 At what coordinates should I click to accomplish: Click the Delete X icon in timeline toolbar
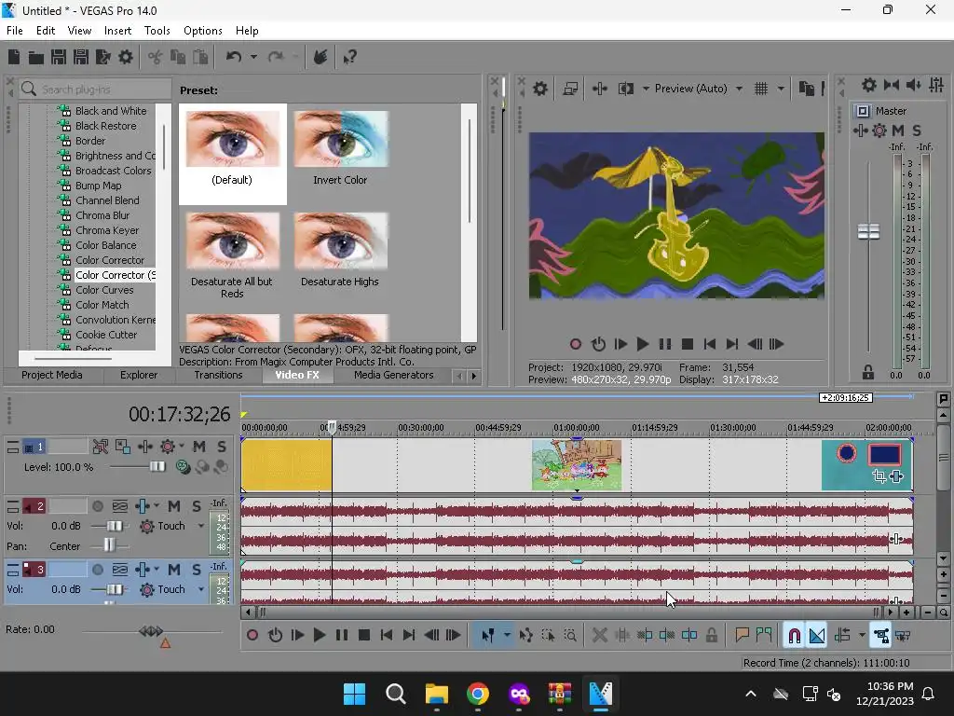pos(600,636)
